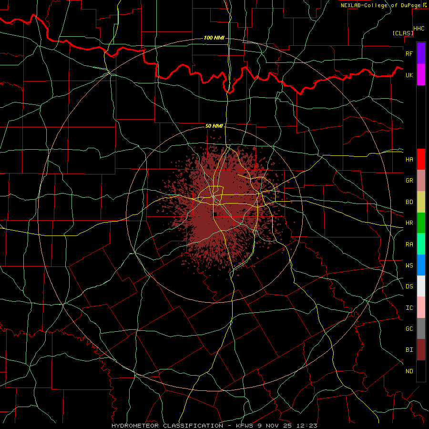The image size is (429, 429).
Task: Click the HR legend label
Action: click(409, 223)
